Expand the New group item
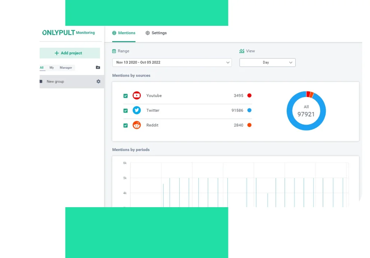 click(x=55, y=81)
